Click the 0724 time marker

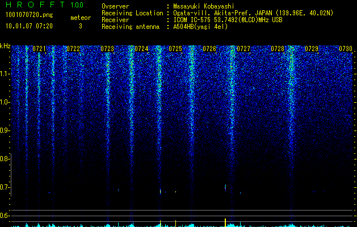pyautogui.click(x=141, y=49)
